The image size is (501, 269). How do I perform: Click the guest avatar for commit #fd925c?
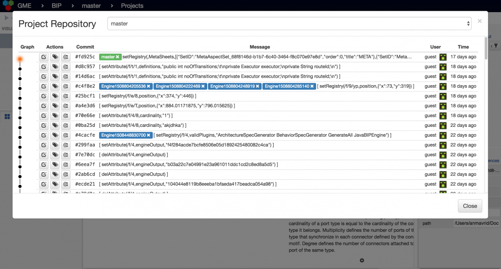(x=443, y=57)
